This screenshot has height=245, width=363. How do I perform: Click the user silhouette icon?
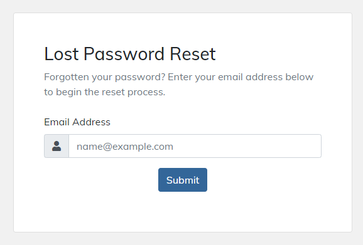pyautogui.click(x=57, y=146)
